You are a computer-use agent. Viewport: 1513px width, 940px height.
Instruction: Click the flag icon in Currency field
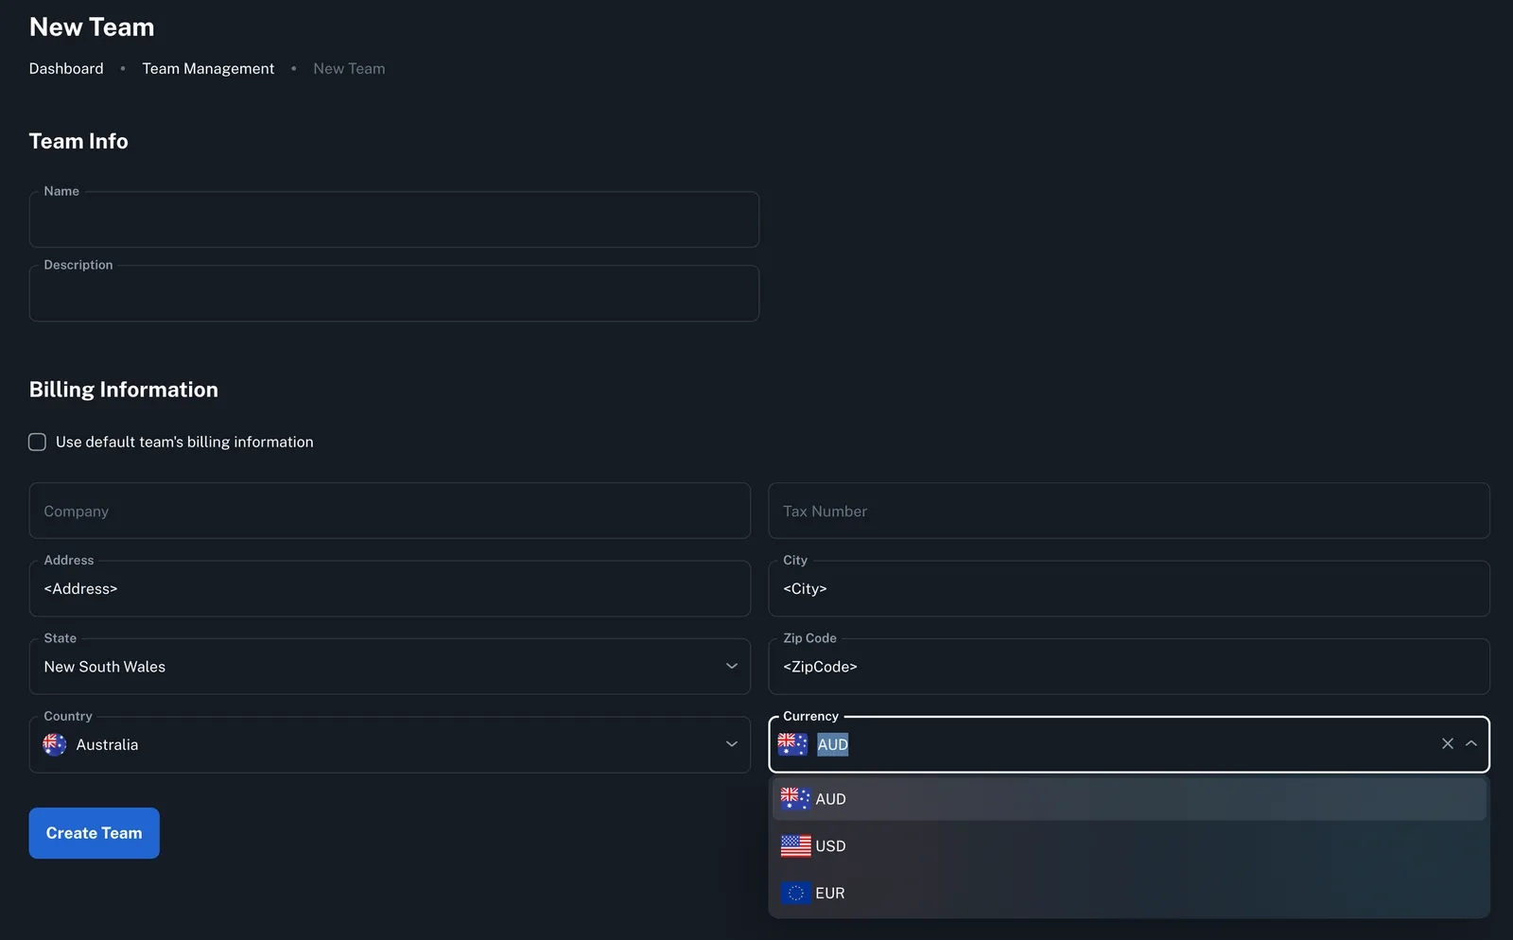click(792, 744)
